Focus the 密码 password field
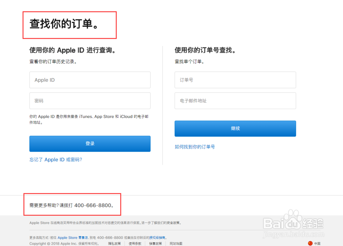The width and height of the screenshot is (343, 246). 90,101
